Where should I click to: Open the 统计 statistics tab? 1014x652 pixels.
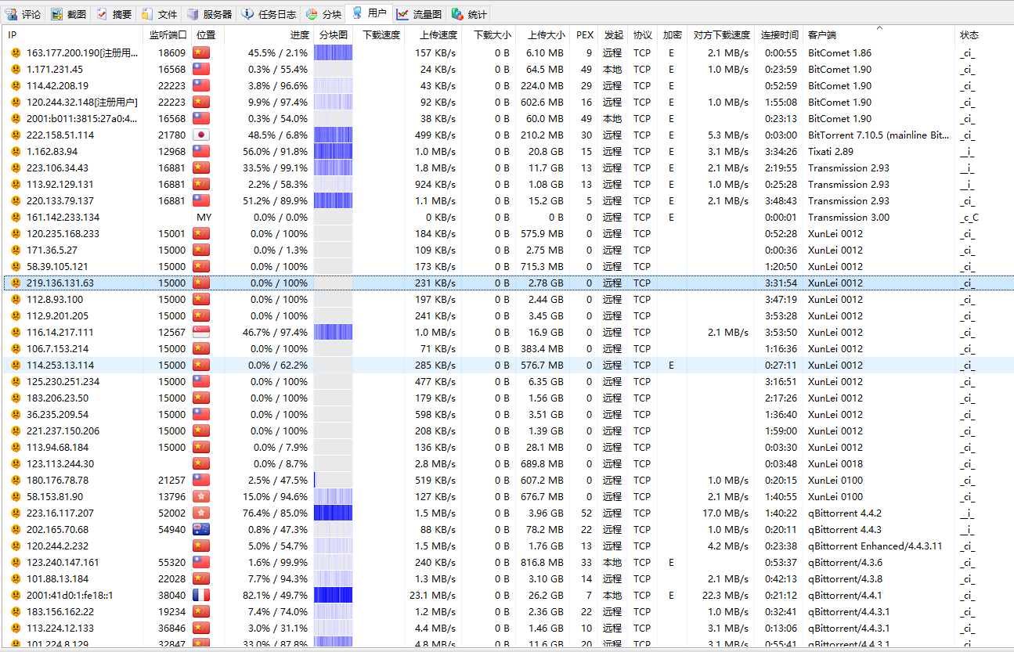[470, 14]
